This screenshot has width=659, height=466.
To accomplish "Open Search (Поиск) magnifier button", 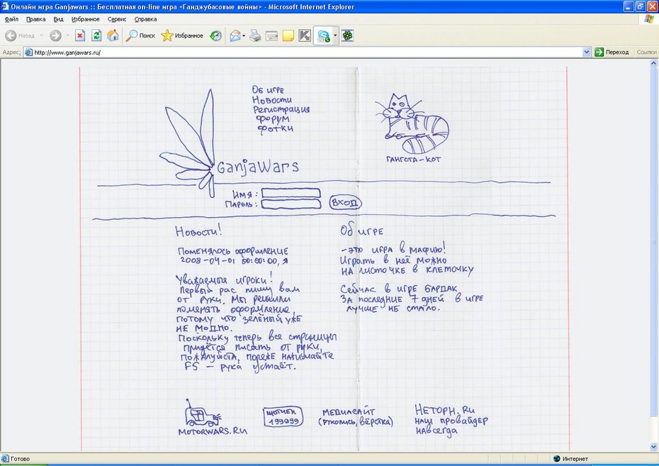I will 141,35.
